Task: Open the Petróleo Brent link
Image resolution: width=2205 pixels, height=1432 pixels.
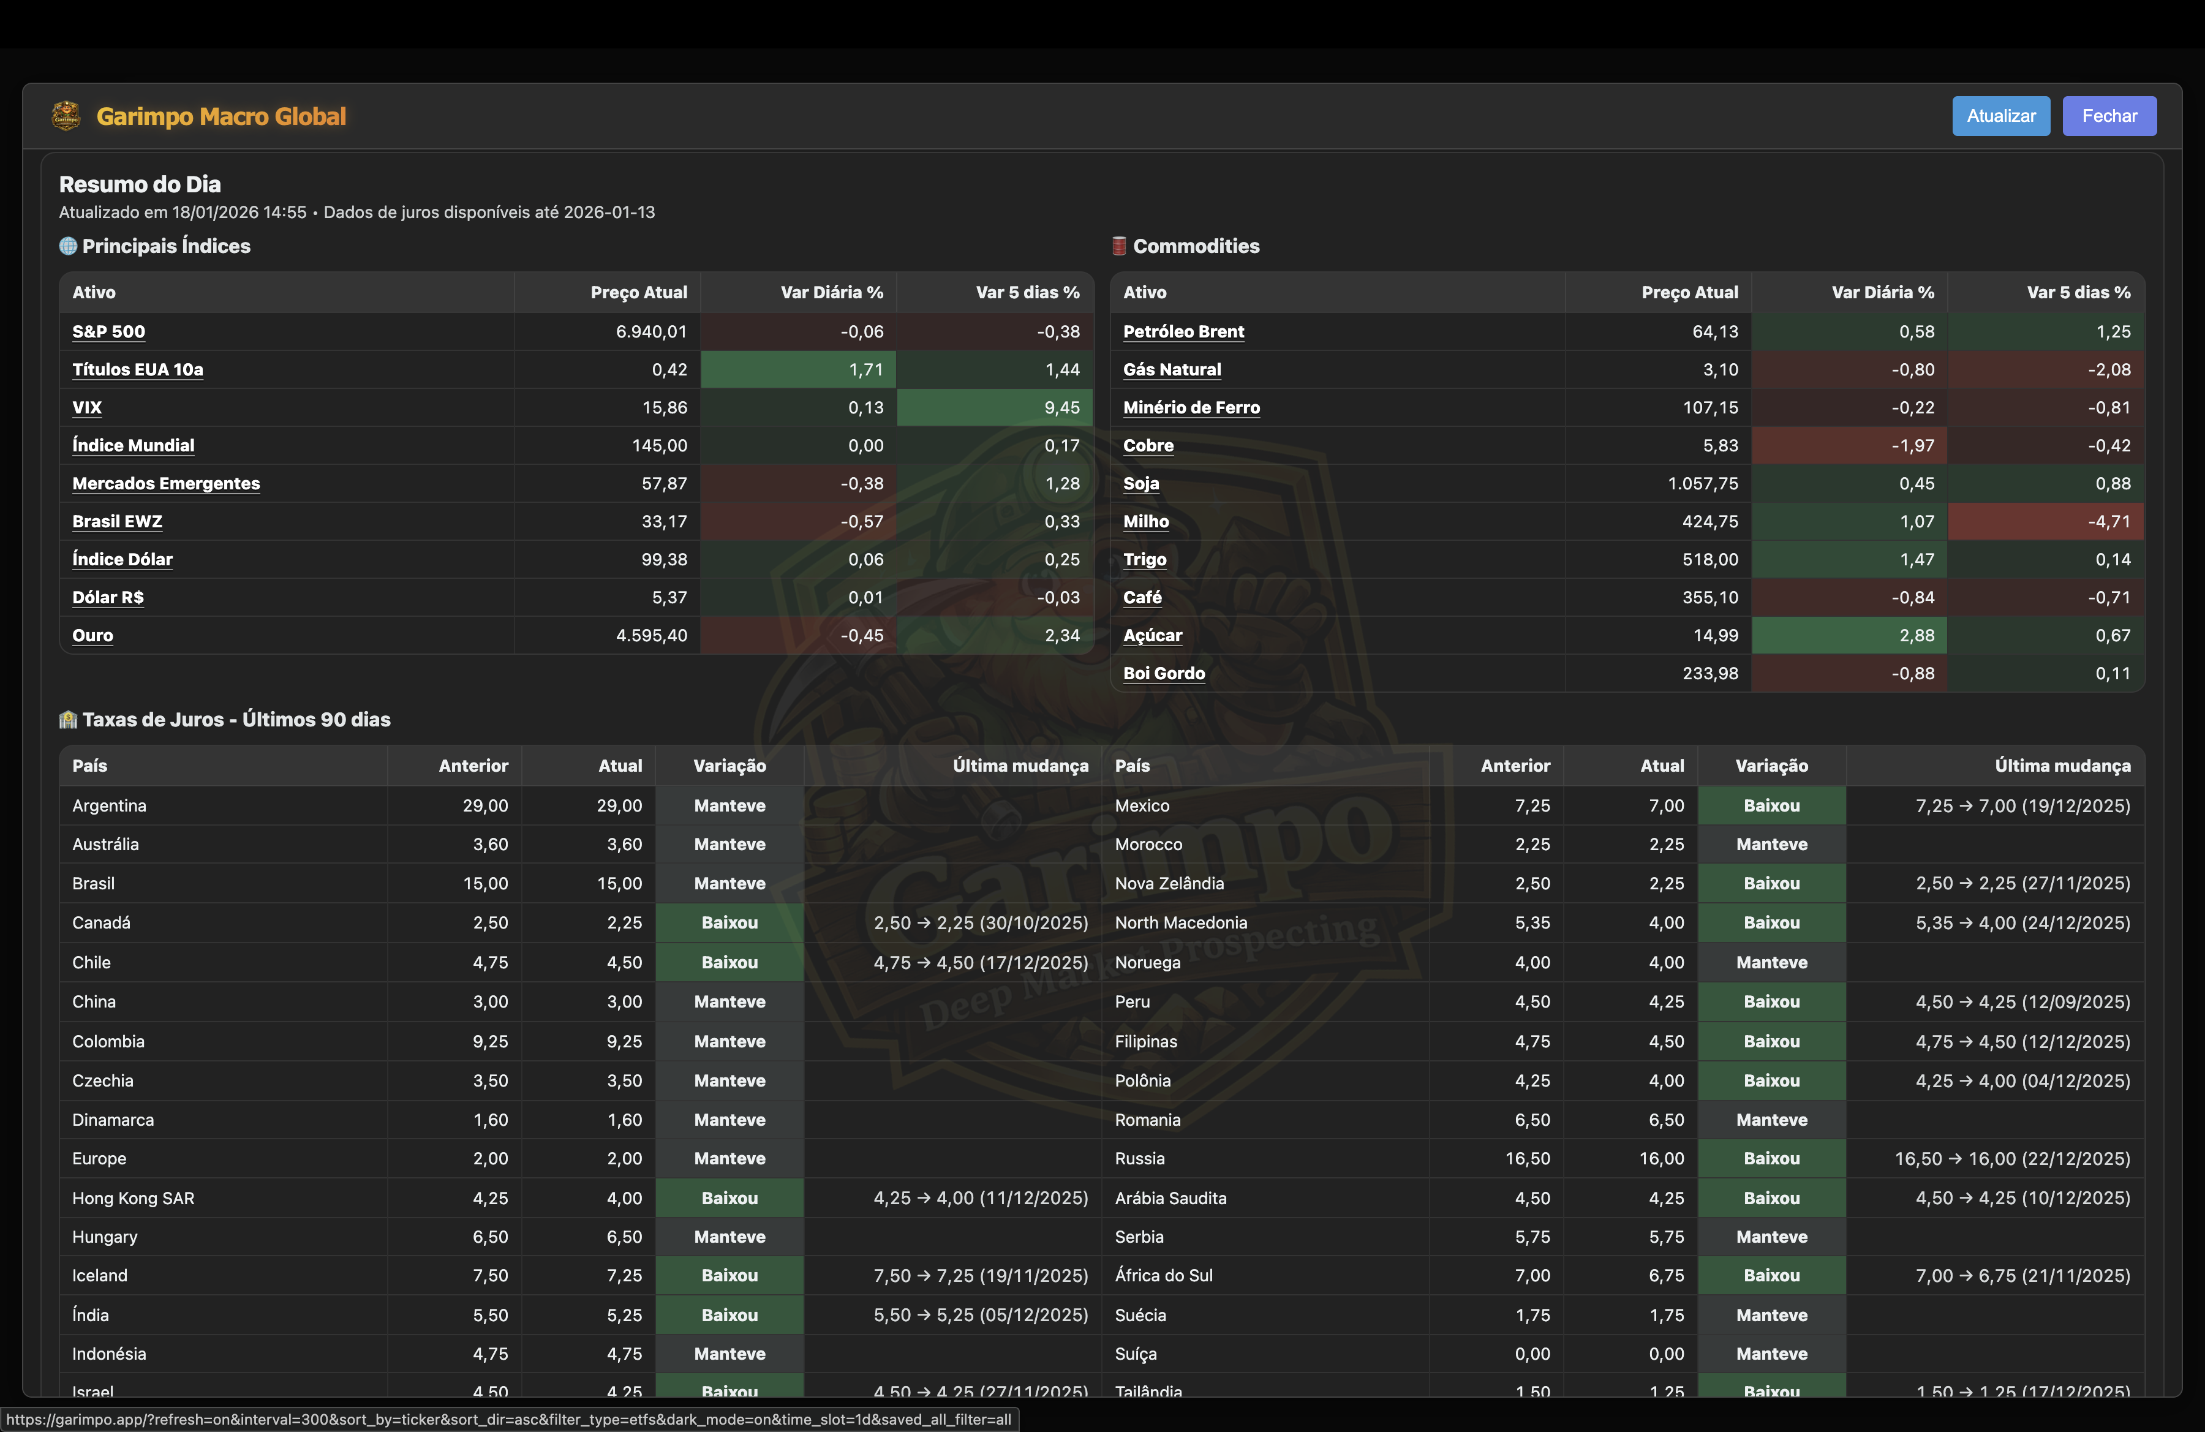Action: pyautogui.click(x=1183, y=331)
